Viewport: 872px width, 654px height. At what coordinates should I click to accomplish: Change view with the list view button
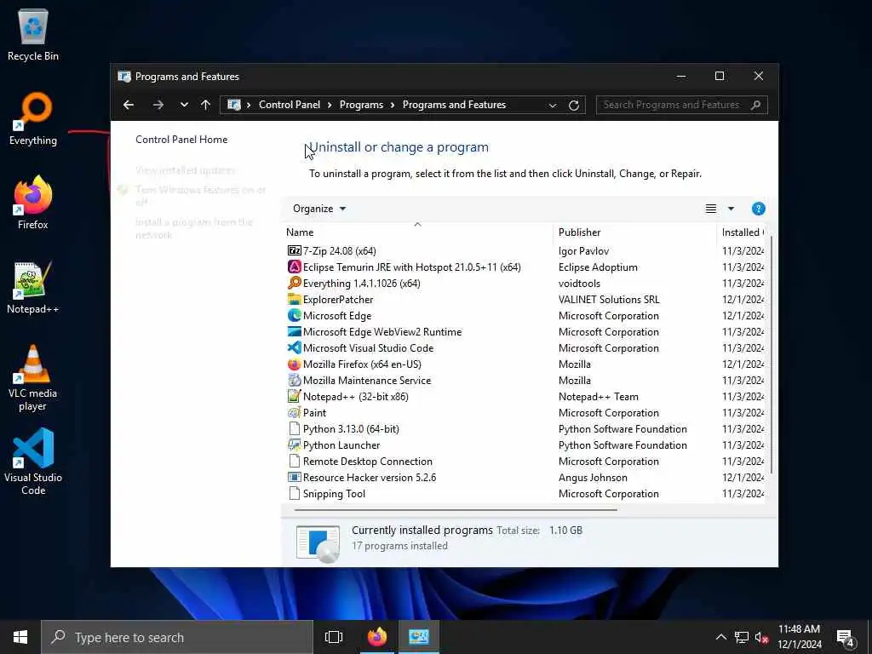coord(711,209)
